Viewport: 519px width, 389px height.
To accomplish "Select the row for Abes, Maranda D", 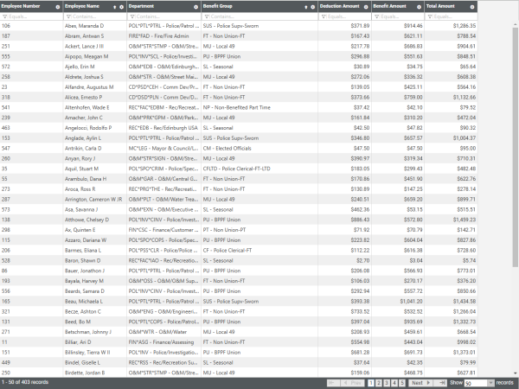I will click(x=239, y=26).
